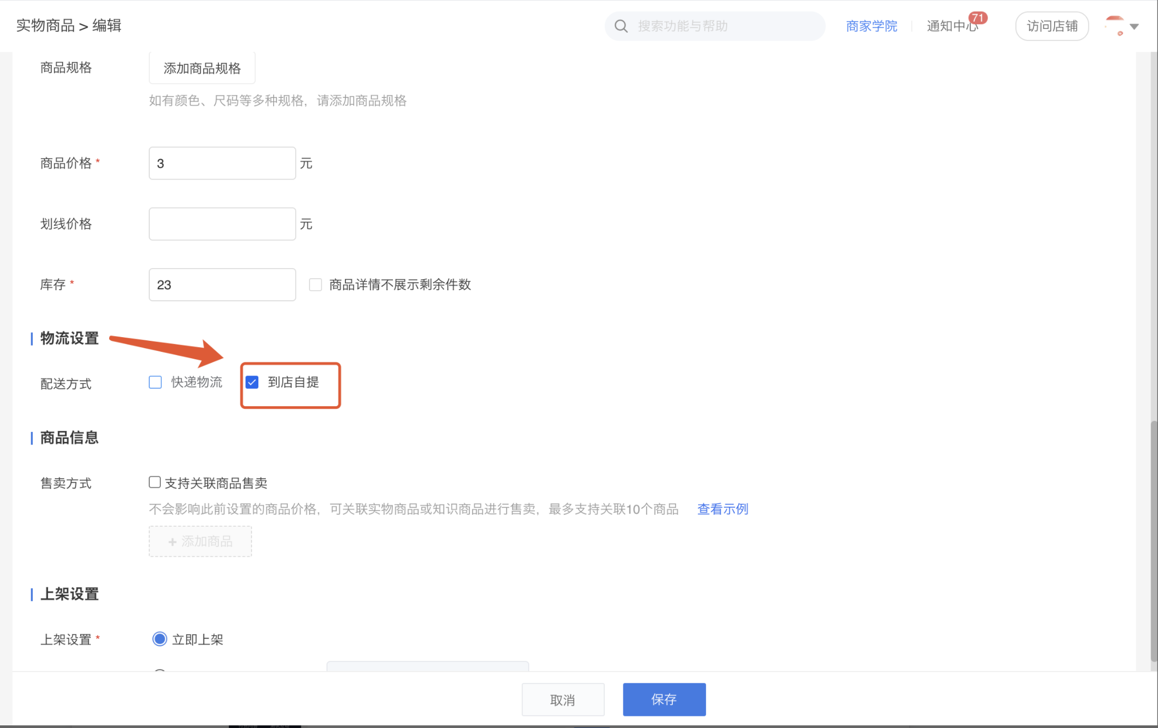Click the 配送方式 label
The height and width of the screenshot is (728, 1158).
tap(66, 384)
